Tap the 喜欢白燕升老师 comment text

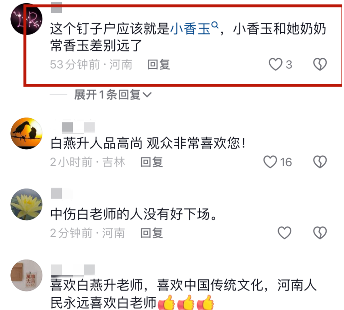click(183, 294)
